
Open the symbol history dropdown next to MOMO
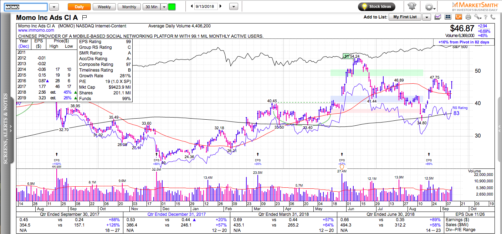54,7
